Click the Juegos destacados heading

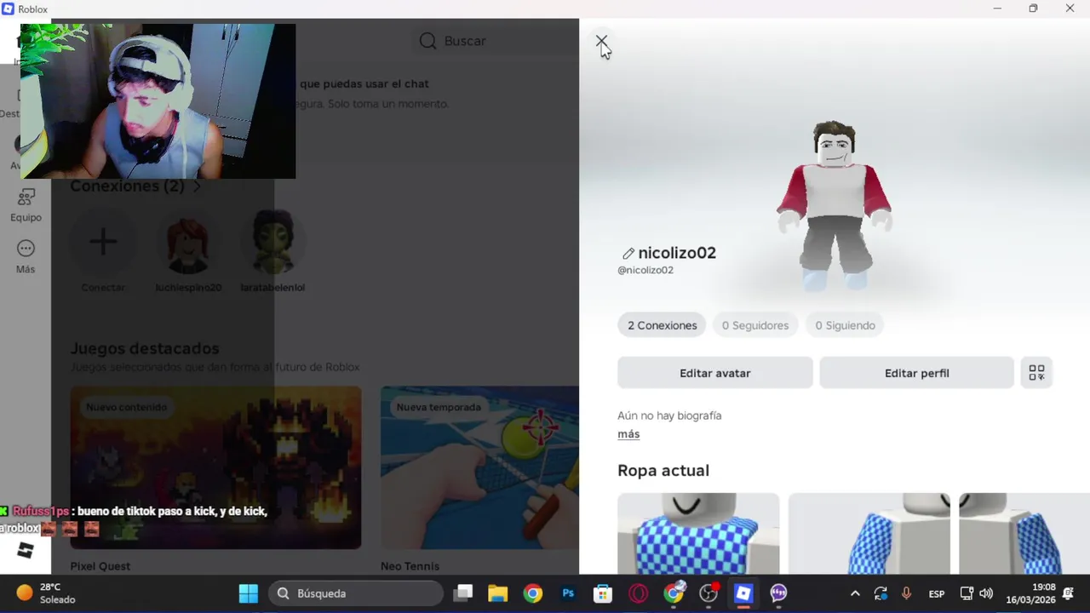(x=145, y=348)
